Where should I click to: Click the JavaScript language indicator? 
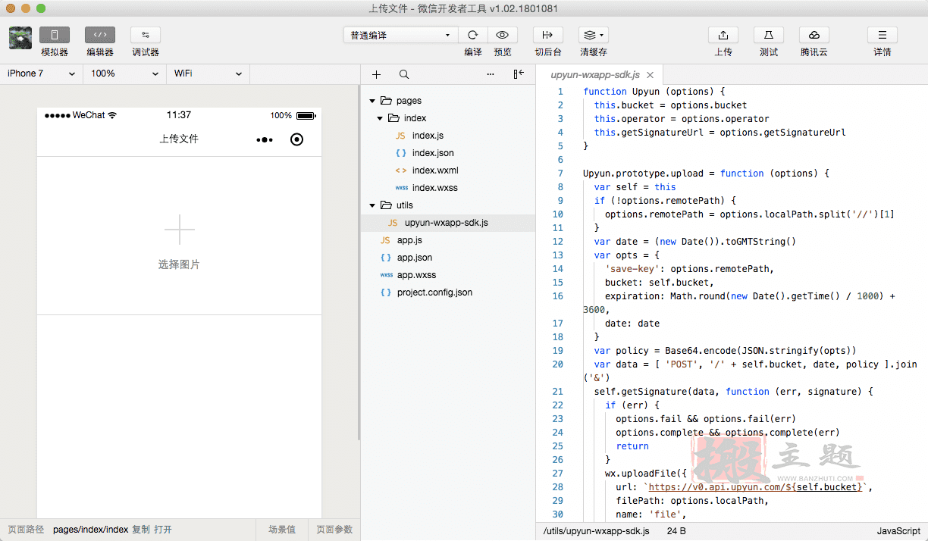tap(898, 531)
